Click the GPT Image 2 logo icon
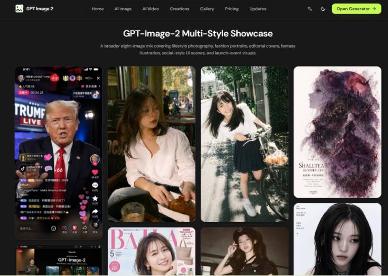This screenshot has height=276, width=388. [x=19, y=8]
